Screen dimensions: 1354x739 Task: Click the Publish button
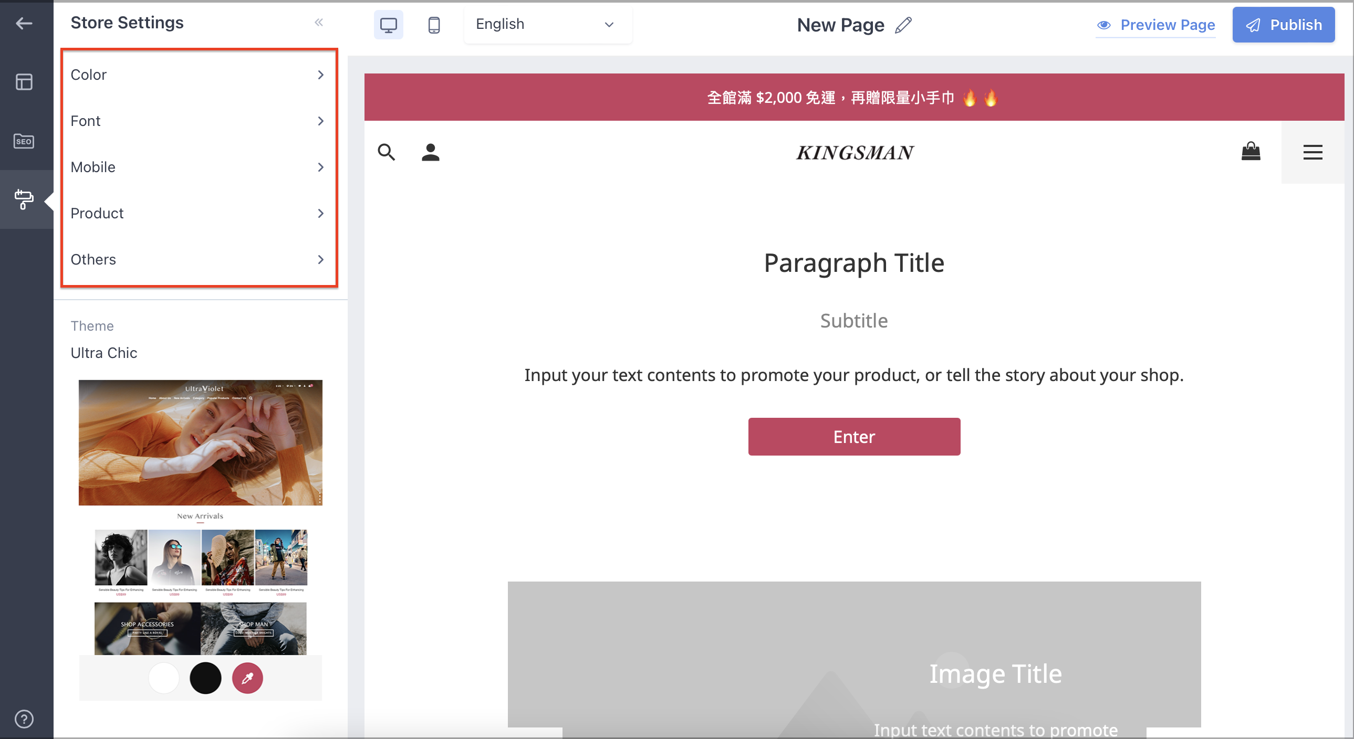click(x=1284, y=24)
